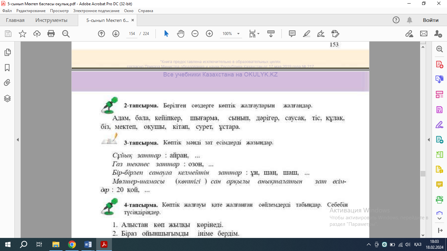Click the star icon to bookmark the file

23,34
